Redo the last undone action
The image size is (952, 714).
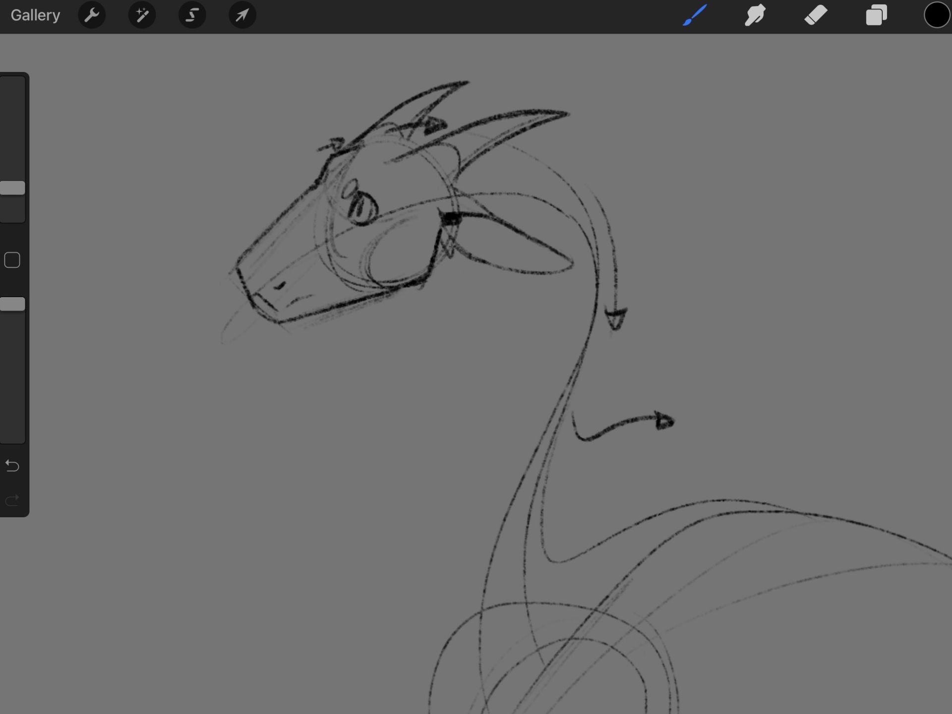(12, 500)
